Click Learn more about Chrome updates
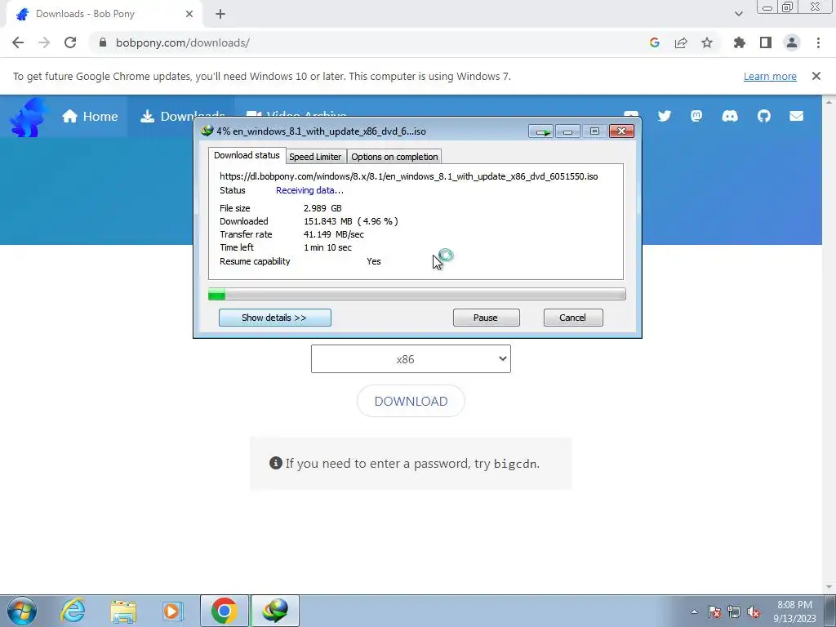Viewport: 836px width, 627px height. [x=770, y=76]
